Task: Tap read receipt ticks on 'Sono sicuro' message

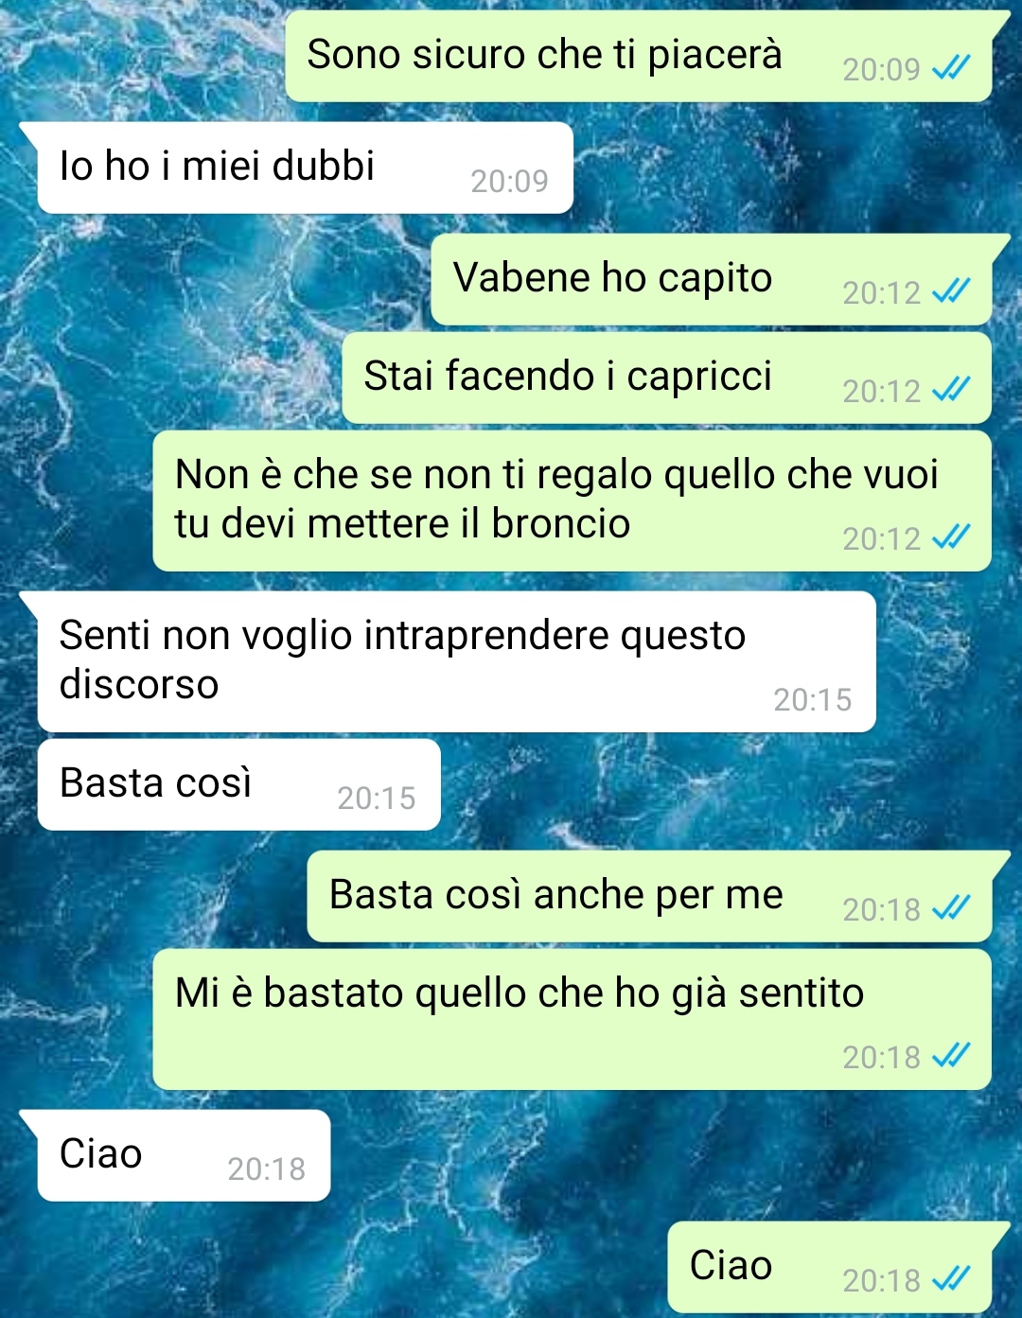Action: coord(951,68)
